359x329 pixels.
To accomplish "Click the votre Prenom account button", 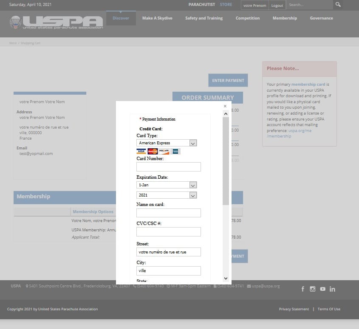I will (254, 5).
